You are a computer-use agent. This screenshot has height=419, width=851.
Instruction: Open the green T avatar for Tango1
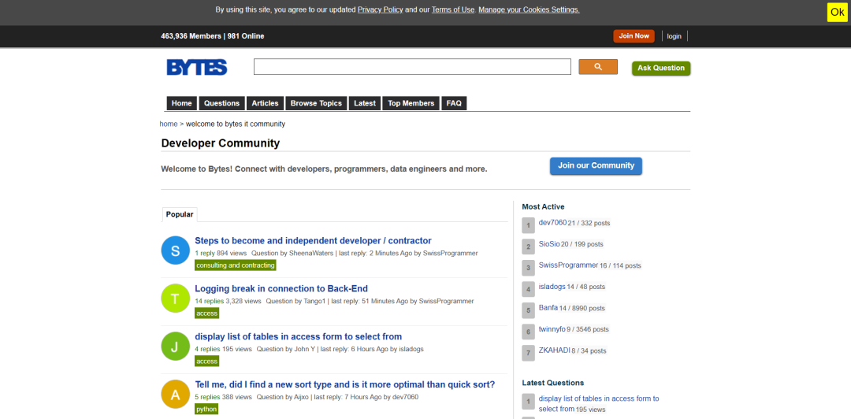(x=175, y=298)
